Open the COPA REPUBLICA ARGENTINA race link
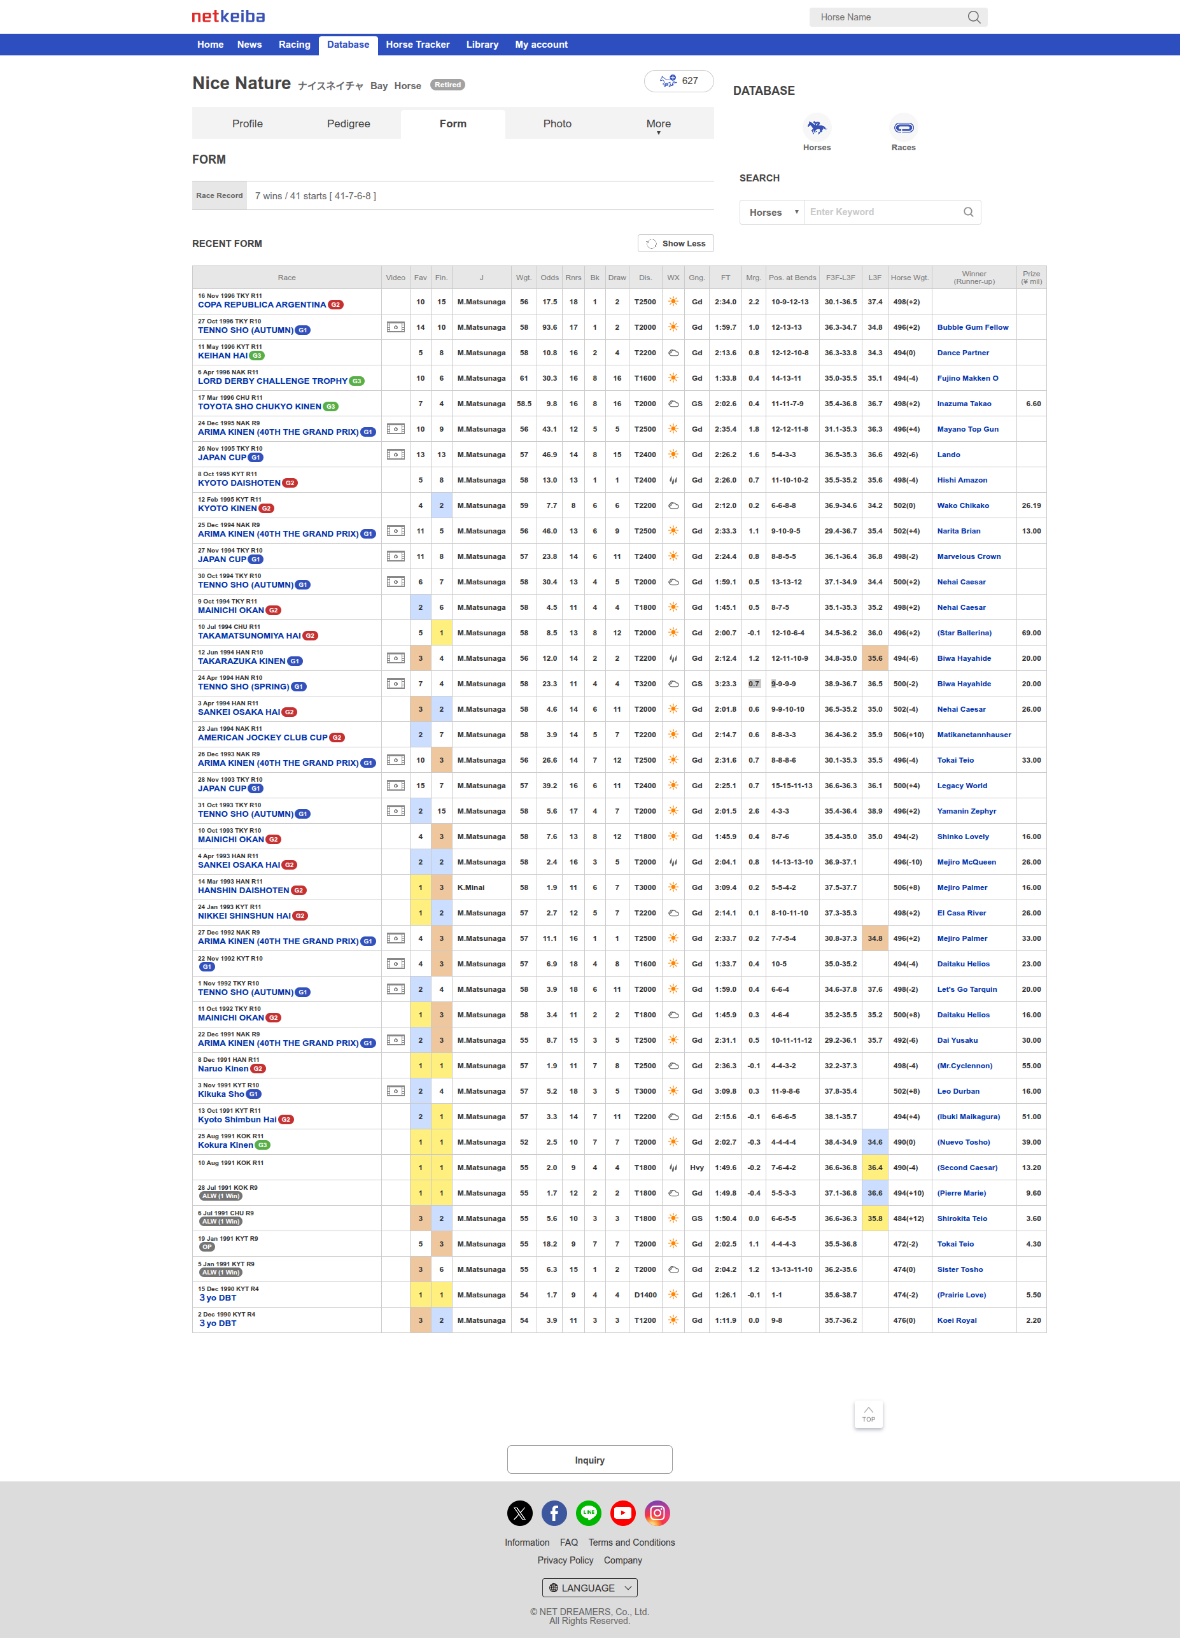 coord(262,305)
